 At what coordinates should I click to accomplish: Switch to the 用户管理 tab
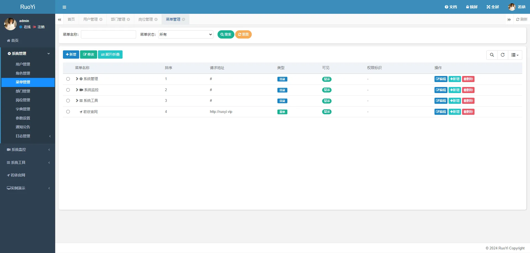pos(91,19)
